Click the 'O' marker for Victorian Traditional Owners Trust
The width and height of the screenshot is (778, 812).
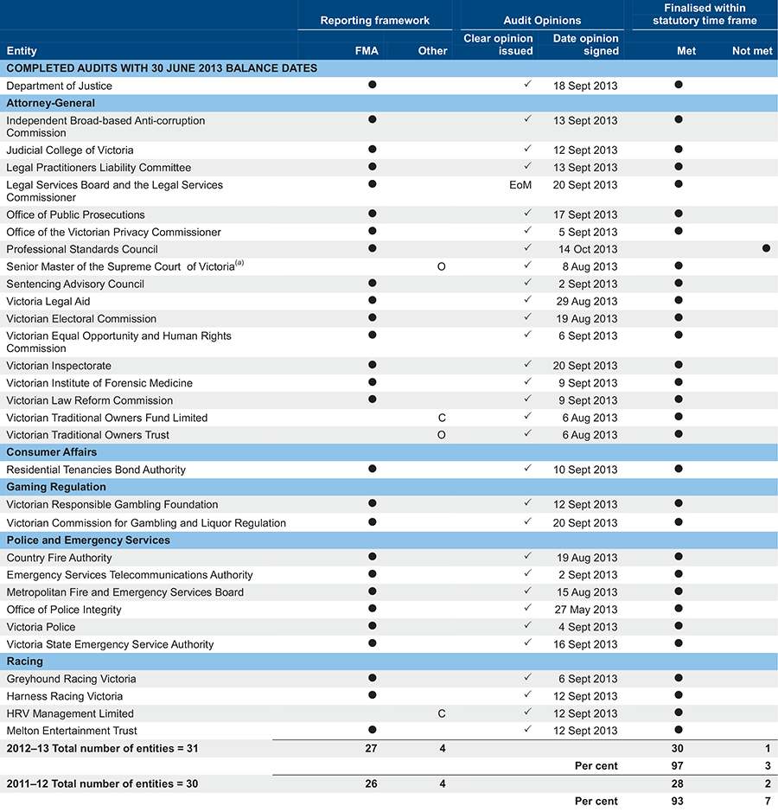[x=441, y=435]
